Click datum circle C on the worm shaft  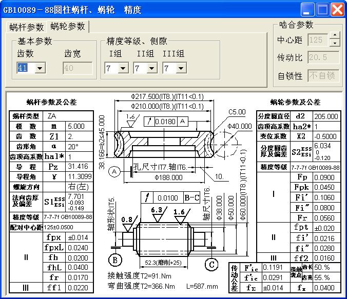211,264
